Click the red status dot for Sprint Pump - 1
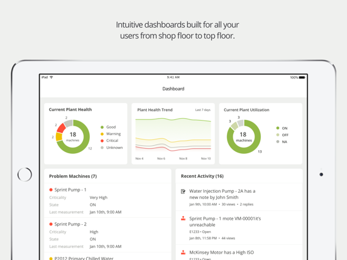Image resolution: width=347 pixels, height=260 pixels. [51, 190]
